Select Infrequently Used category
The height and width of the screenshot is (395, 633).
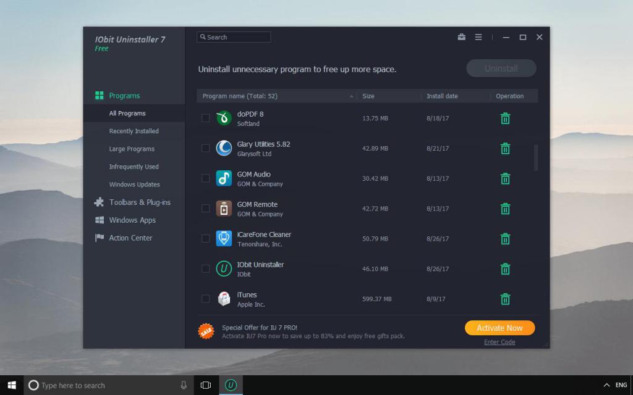click(x=134, y=167)
